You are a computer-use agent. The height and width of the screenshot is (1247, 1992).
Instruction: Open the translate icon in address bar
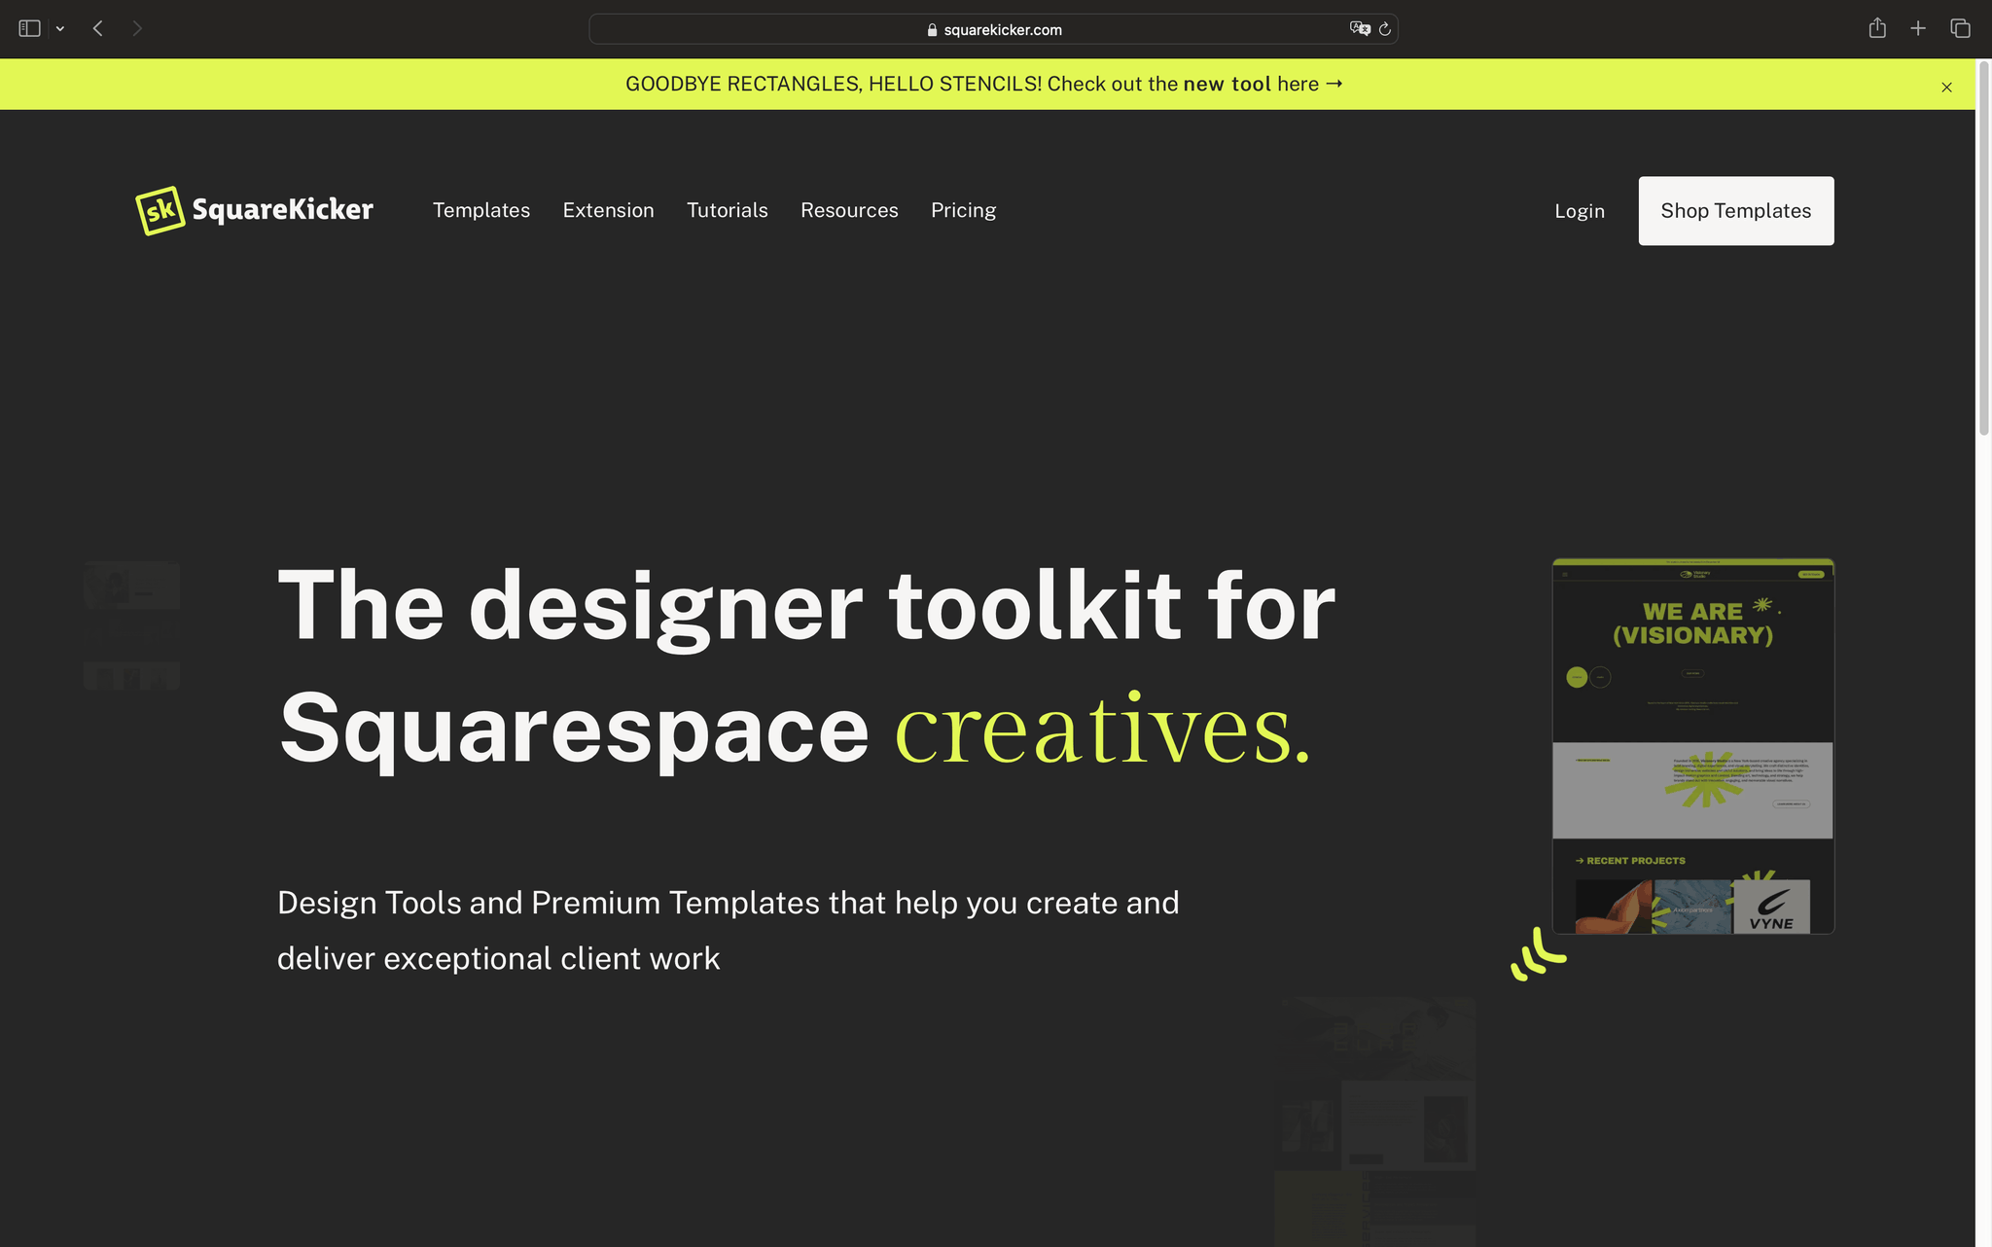point(1360,28)
